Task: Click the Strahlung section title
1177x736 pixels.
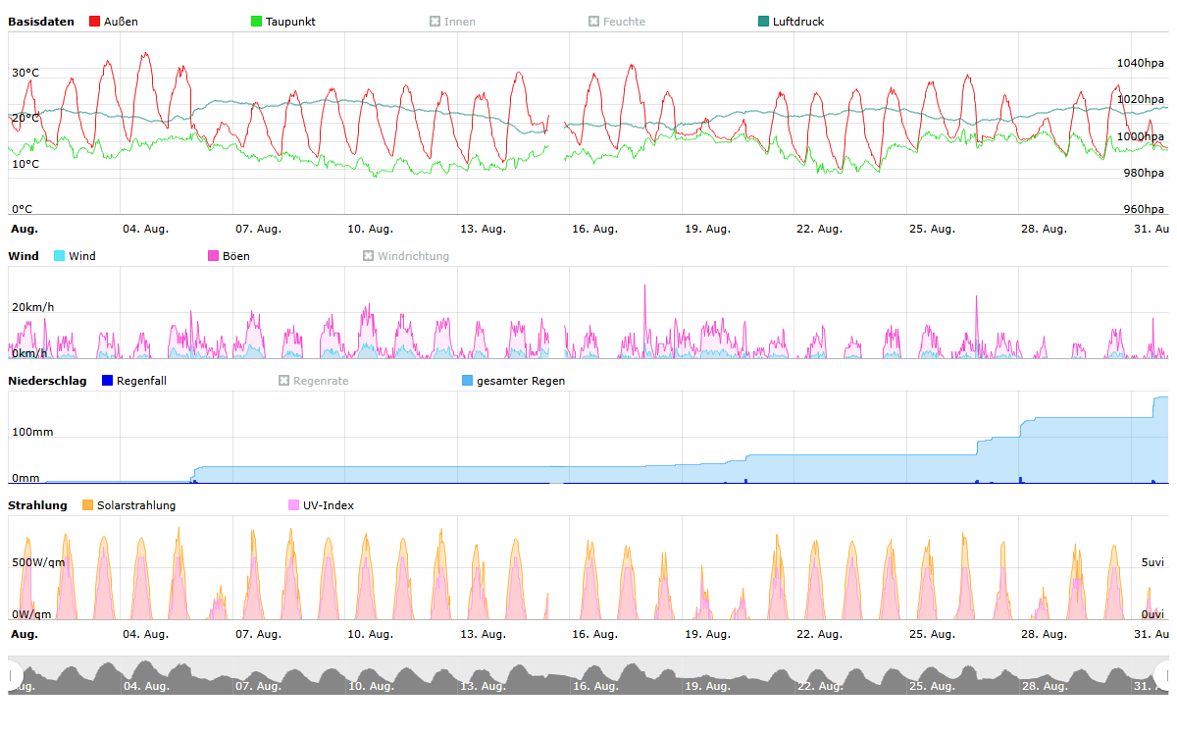Action: [x=37, y=505]
